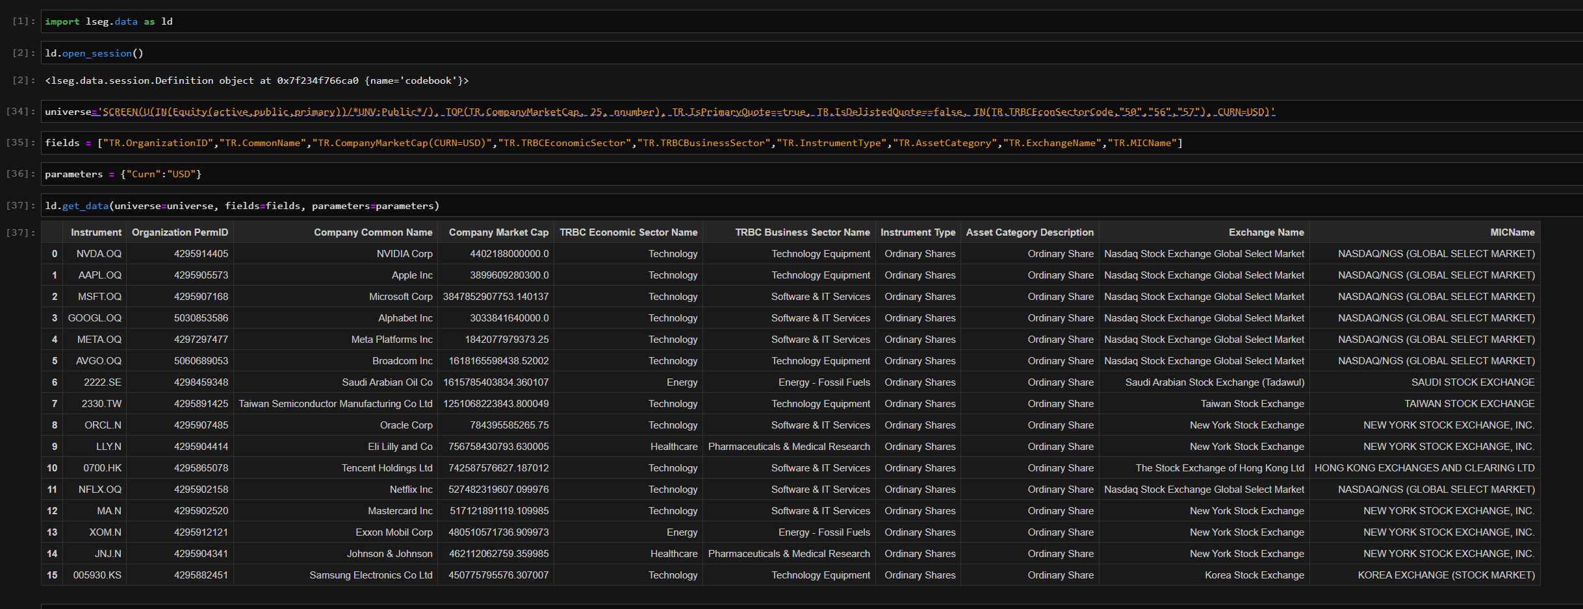Image resolution: width=1583 pixels, height=609 pixels.
Task: Click the Exchange Name column header
Action: pos(1266,232)
